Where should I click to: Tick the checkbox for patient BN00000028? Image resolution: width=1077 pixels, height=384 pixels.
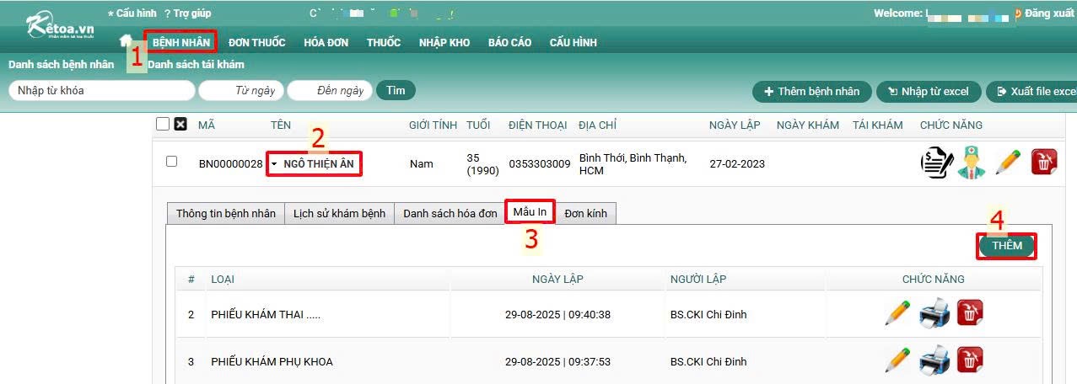[x=172, y=162]
